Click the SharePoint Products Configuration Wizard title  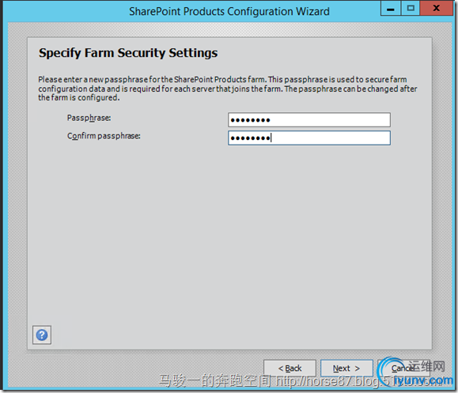pyautogui.click(x=229, y=11)
